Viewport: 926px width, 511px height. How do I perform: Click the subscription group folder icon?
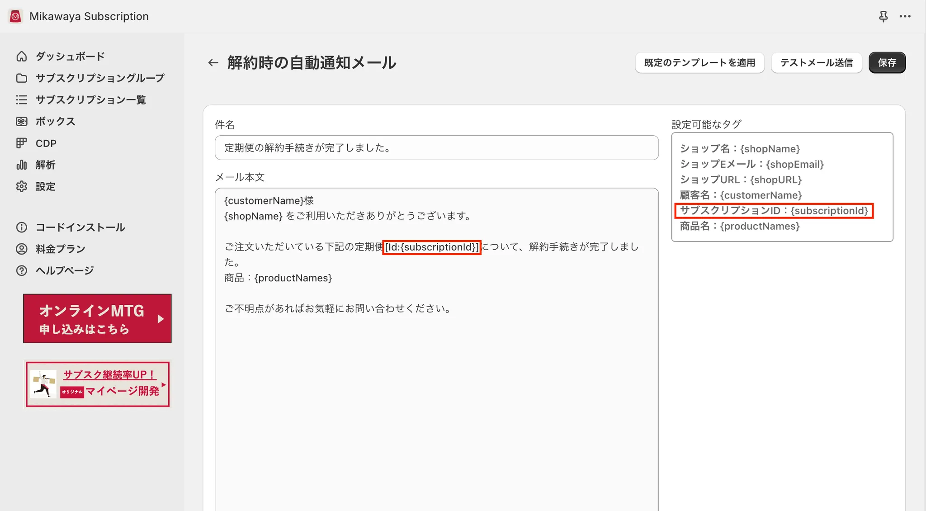click(21, 78)
